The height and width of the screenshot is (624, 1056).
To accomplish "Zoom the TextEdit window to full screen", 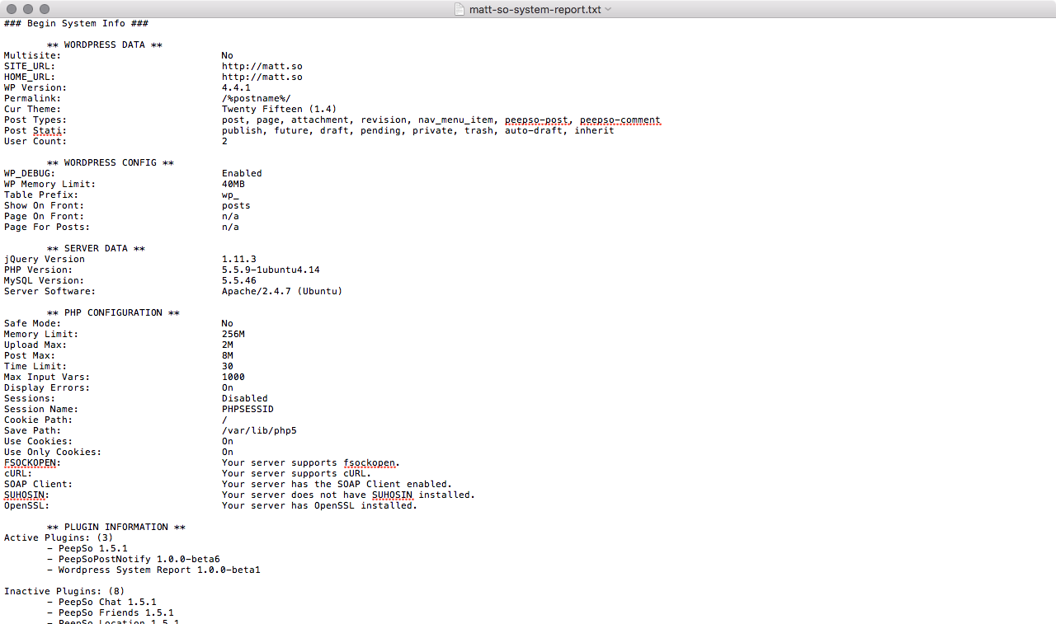I will tap(45, 9).
